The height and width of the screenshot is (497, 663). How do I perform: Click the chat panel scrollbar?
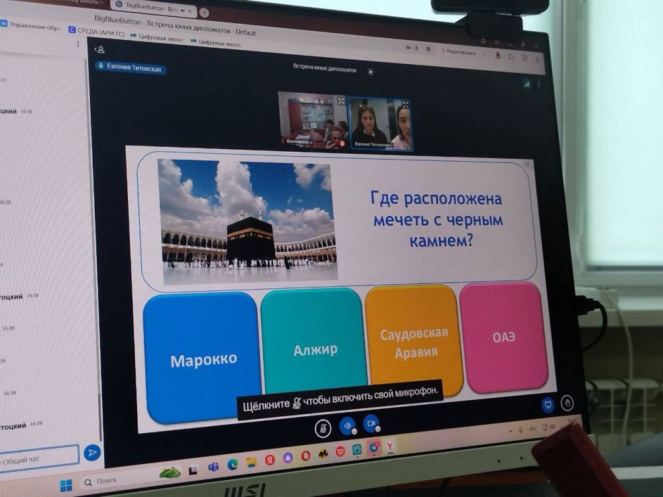pos(101,416)
